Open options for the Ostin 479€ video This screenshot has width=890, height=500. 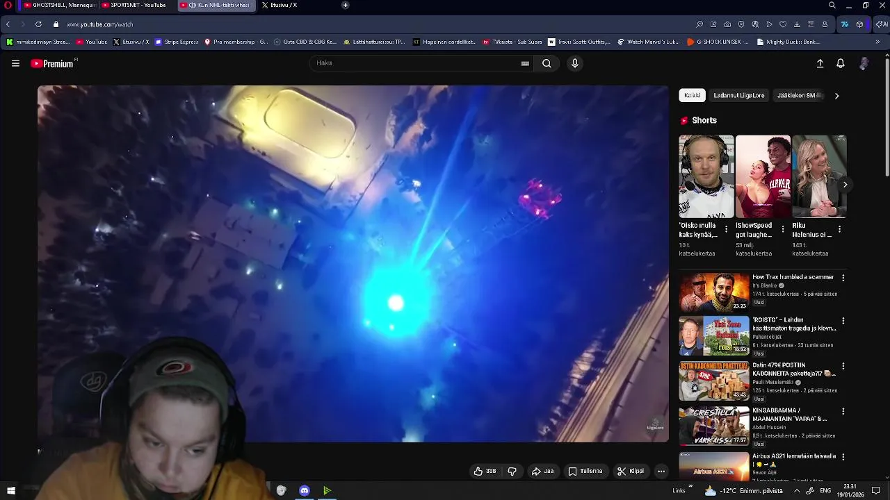click(x=843, y=366)
